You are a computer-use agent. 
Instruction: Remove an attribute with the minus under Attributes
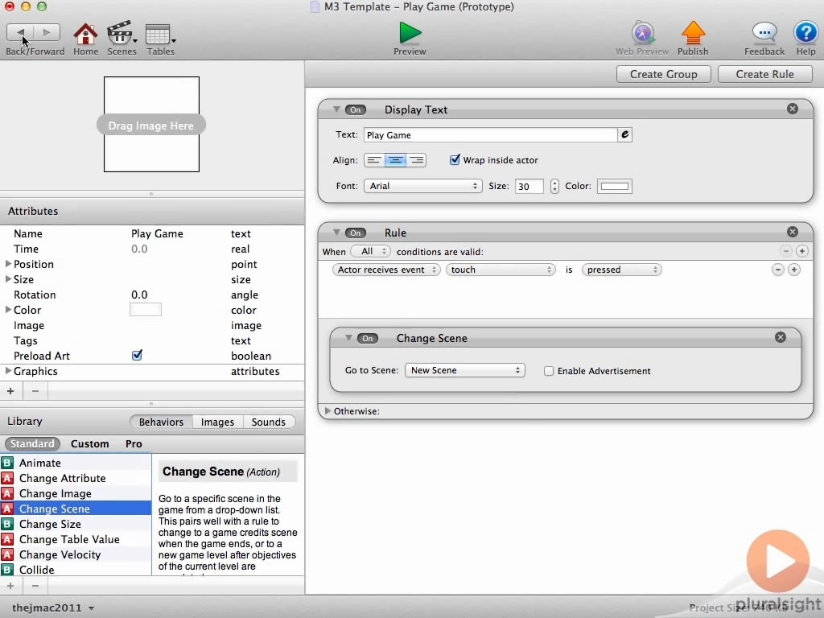tap(35, 391)
